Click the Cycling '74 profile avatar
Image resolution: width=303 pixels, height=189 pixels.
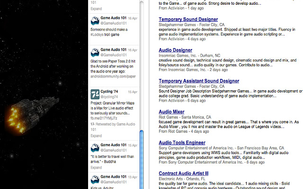point(95,94)
